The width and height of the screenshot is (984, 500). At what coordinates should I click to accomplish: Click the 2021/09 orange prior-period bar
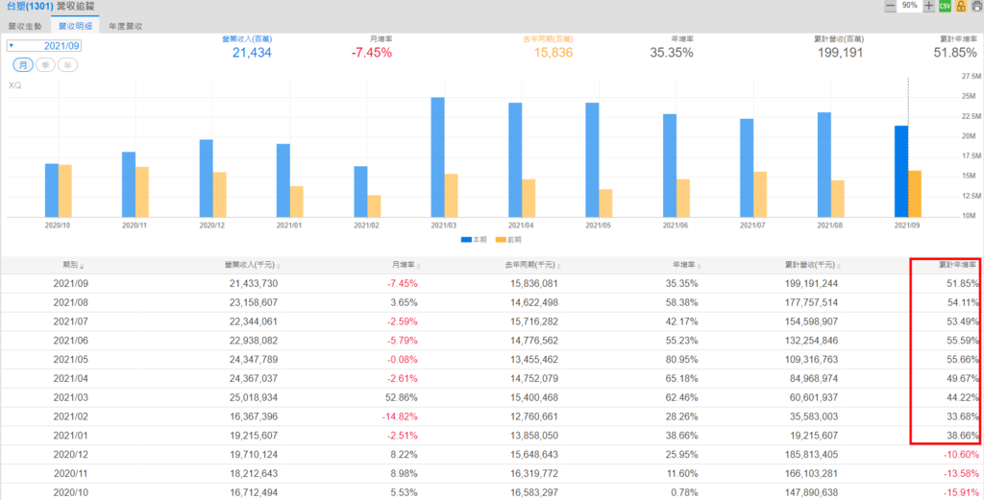pos(915,194)
